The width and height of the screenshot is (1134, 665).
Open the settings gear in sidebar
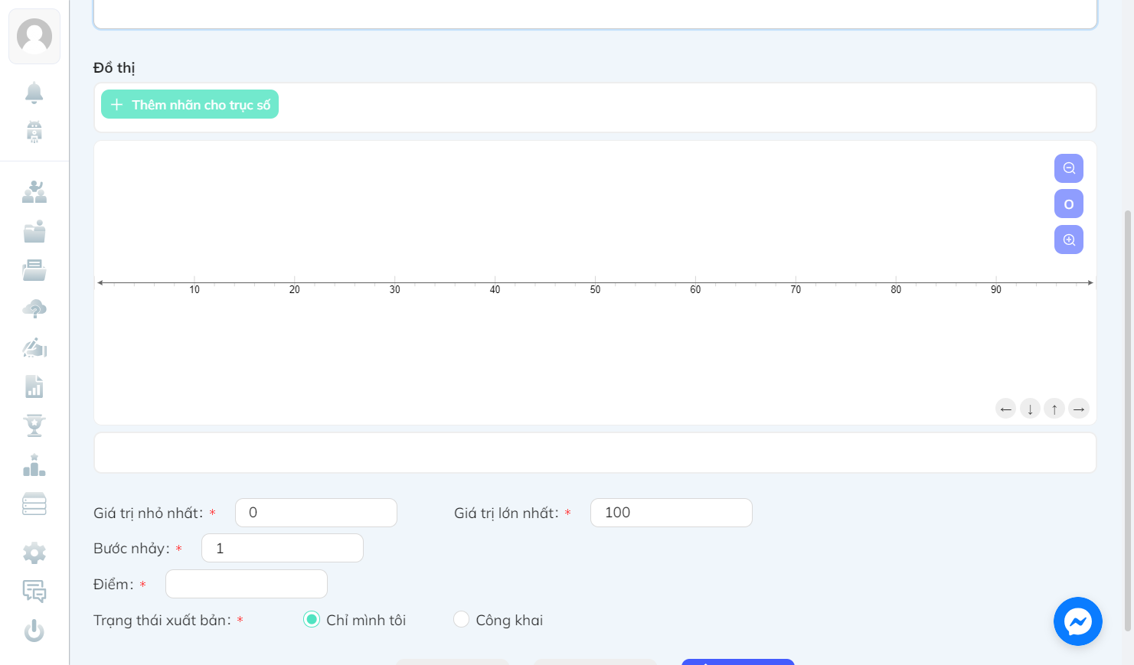(x=34, y=553)
